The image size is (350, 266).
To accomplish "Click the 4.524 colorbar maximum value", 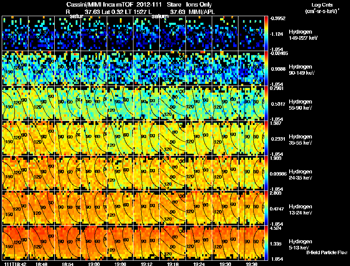I will coord(276,228).
